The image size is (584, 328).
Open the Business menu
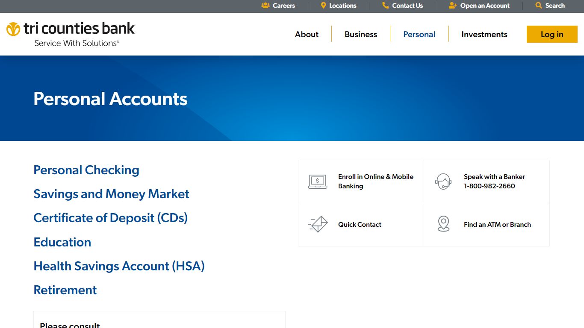pyautogui.click(x=361, y=34)
